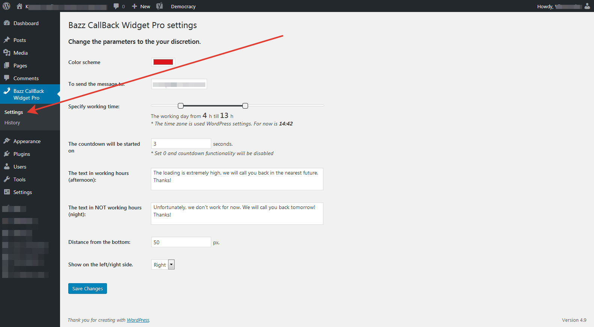Click the countdown seconds input field

tap(181, 144)
